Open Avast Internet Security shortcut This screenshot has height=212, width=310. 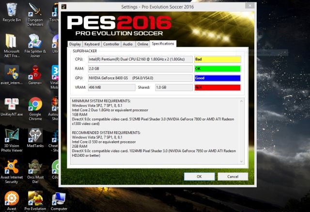12,171
